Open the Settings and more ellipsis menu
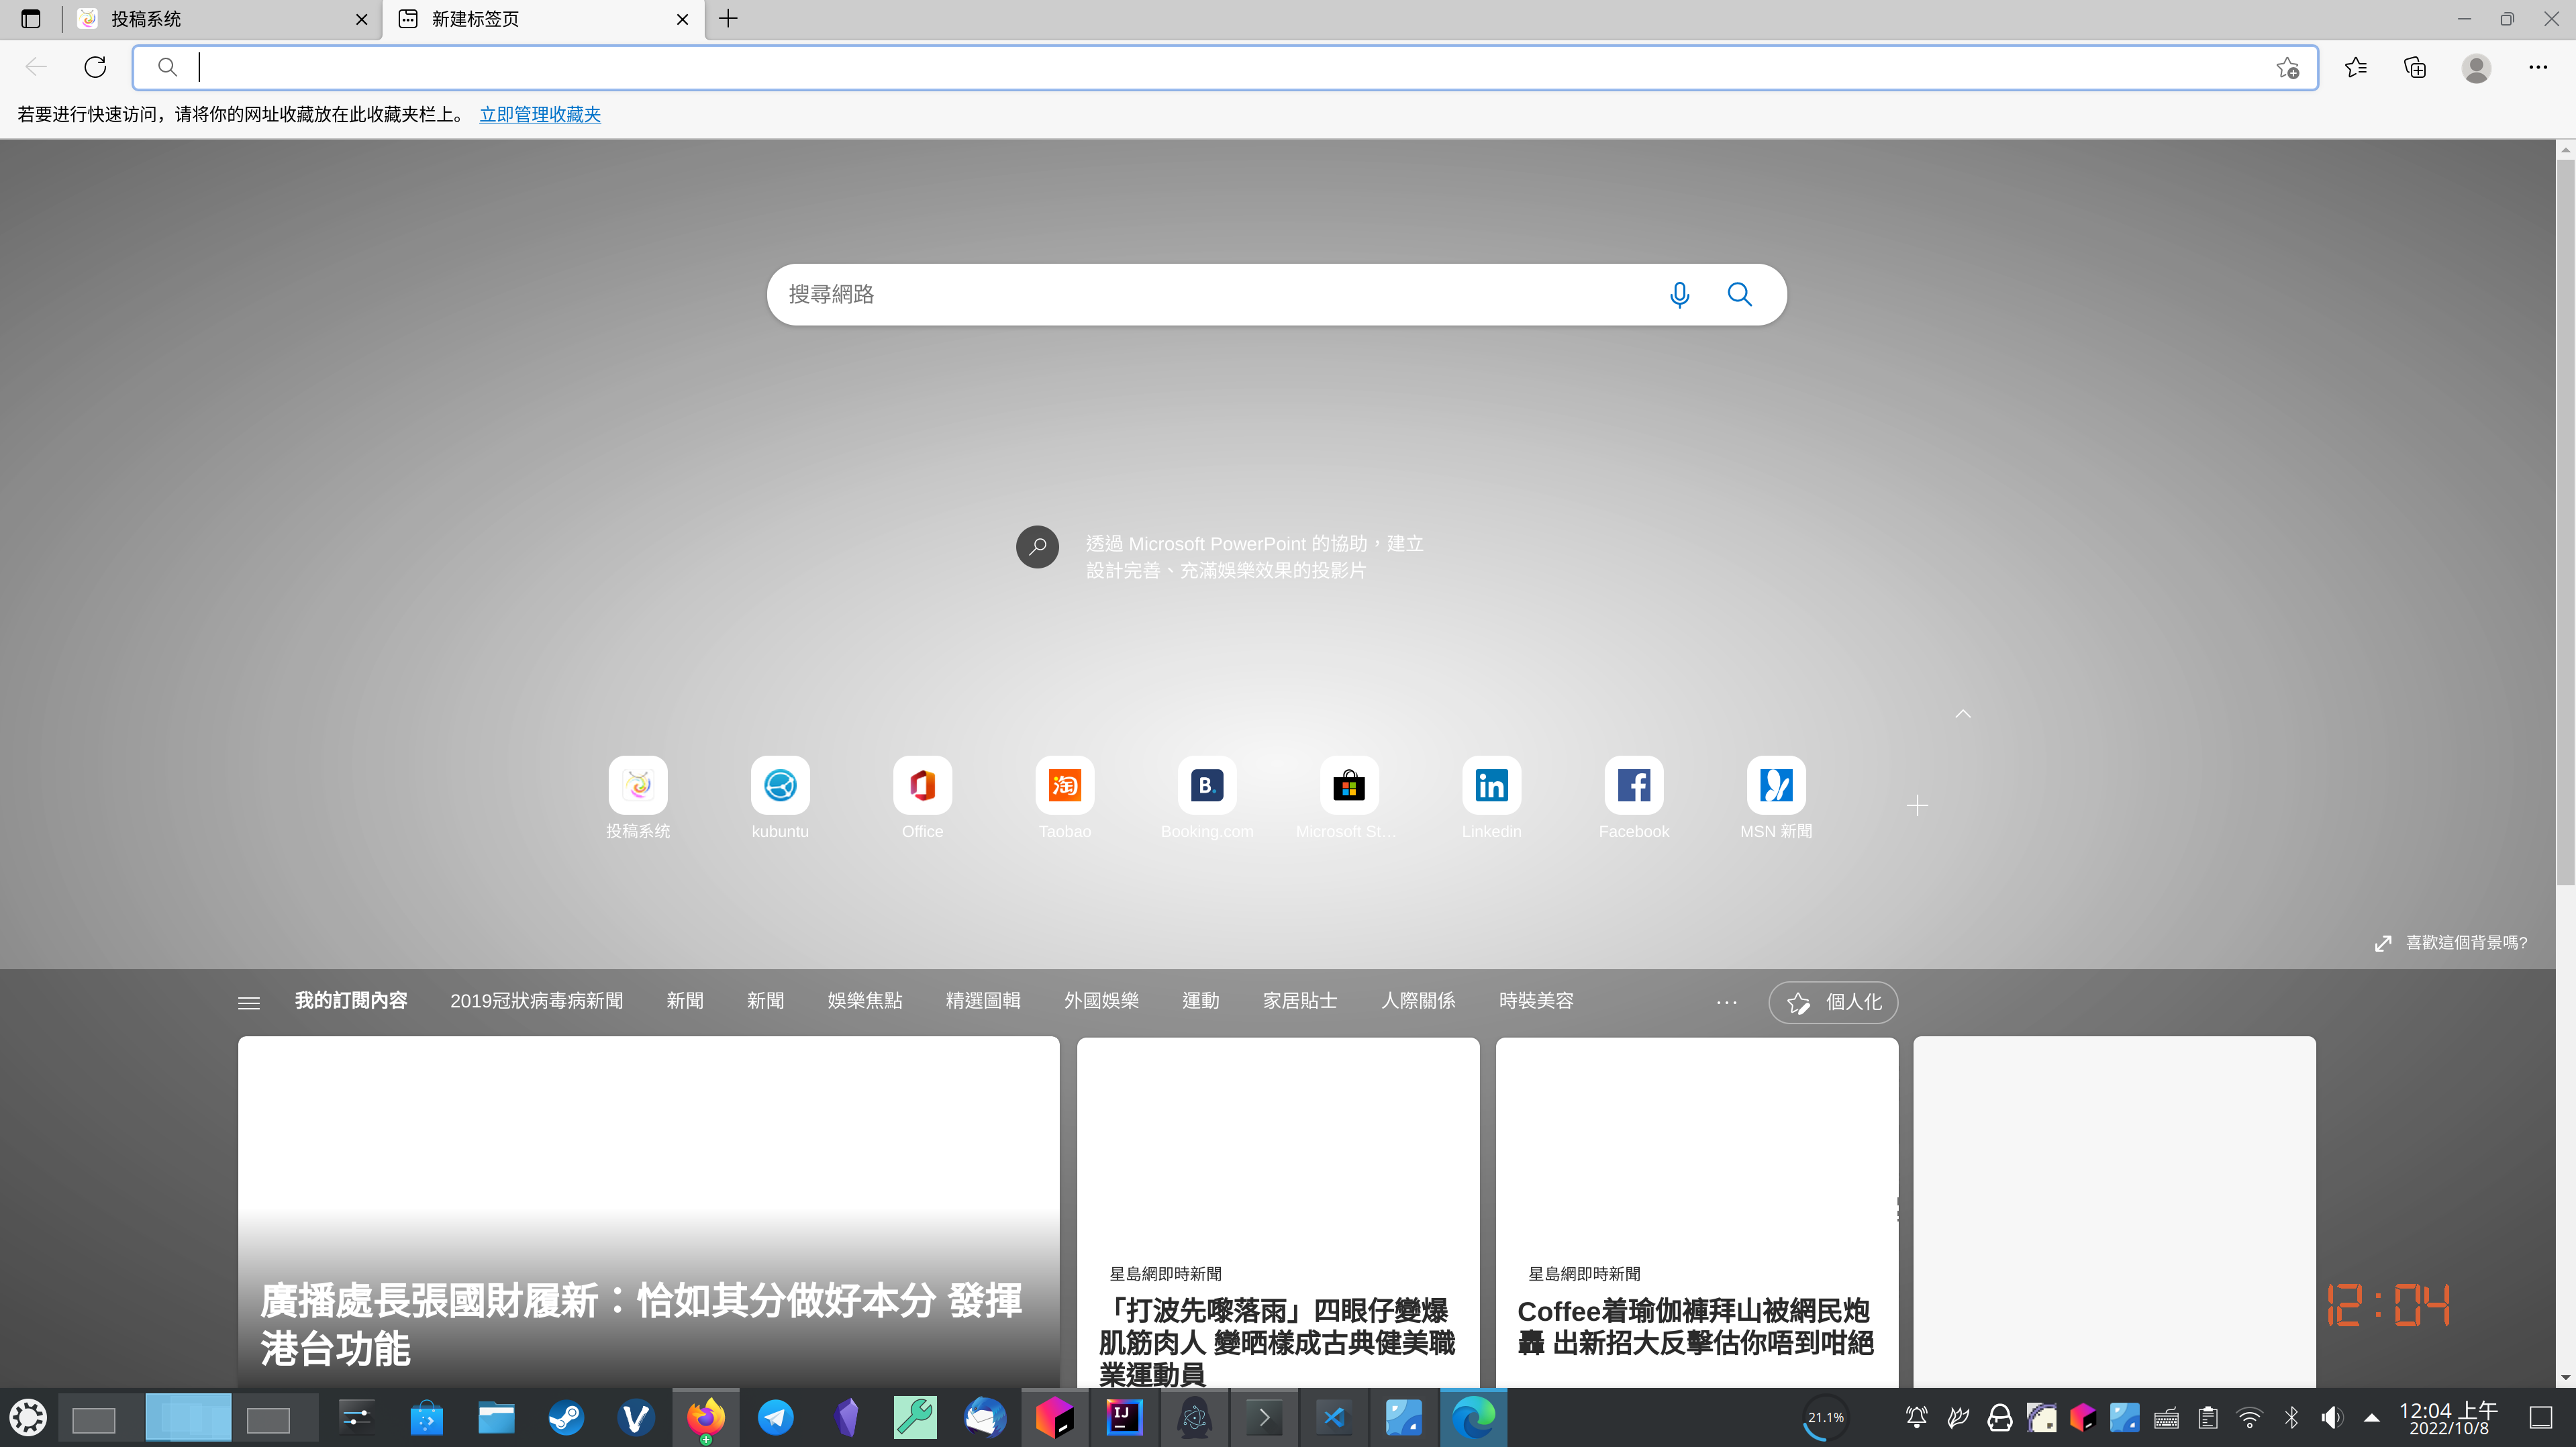Screen dimensions: 2576x1447 2538,67
